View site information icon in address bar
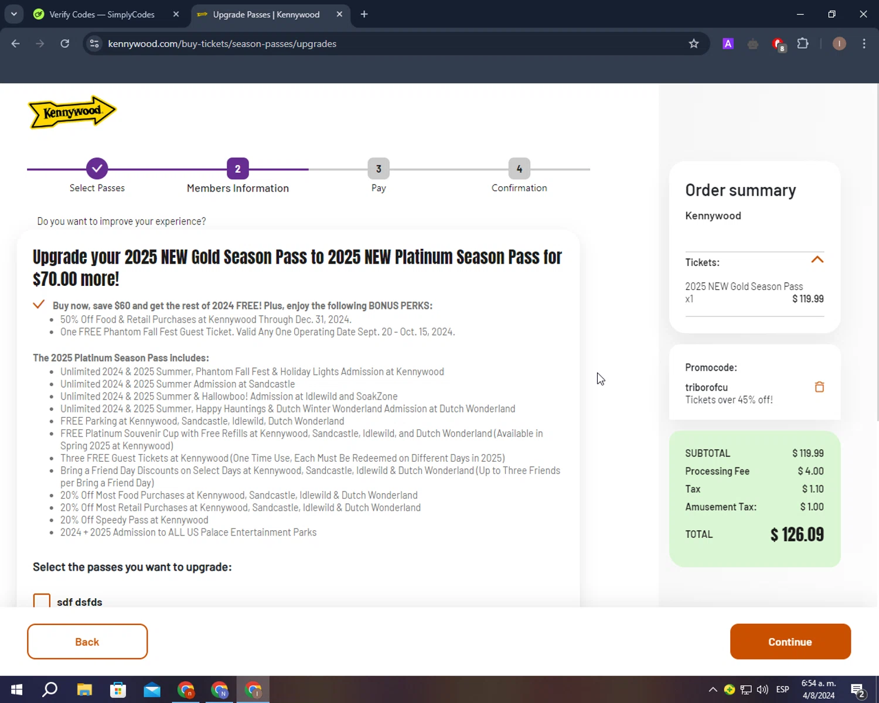Viewport: 879px width, 703px height. pos(94,43)
